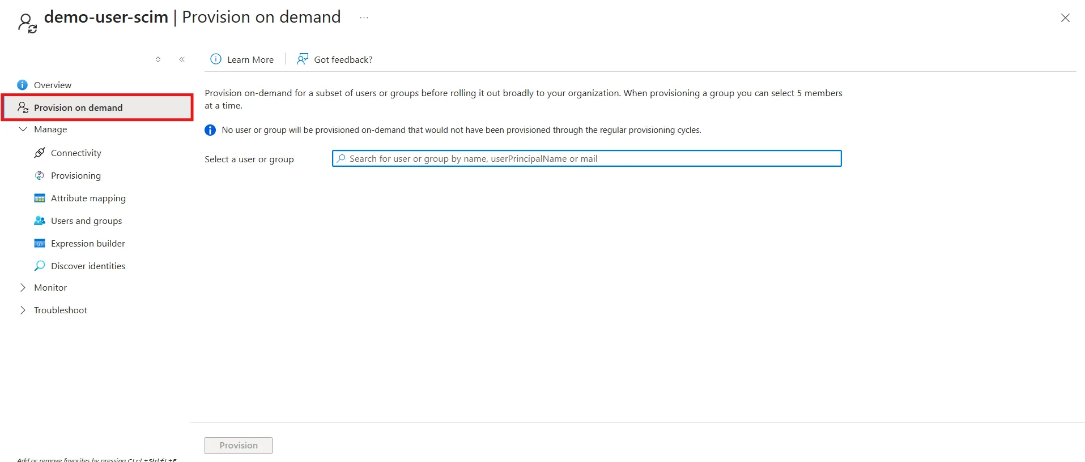Open the ellipsis more options menu

coord(364,18)
